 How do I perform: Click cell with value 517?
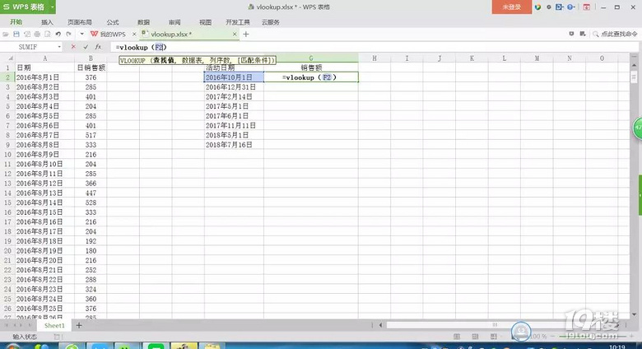pyautogui.click(x=91, y=135)
